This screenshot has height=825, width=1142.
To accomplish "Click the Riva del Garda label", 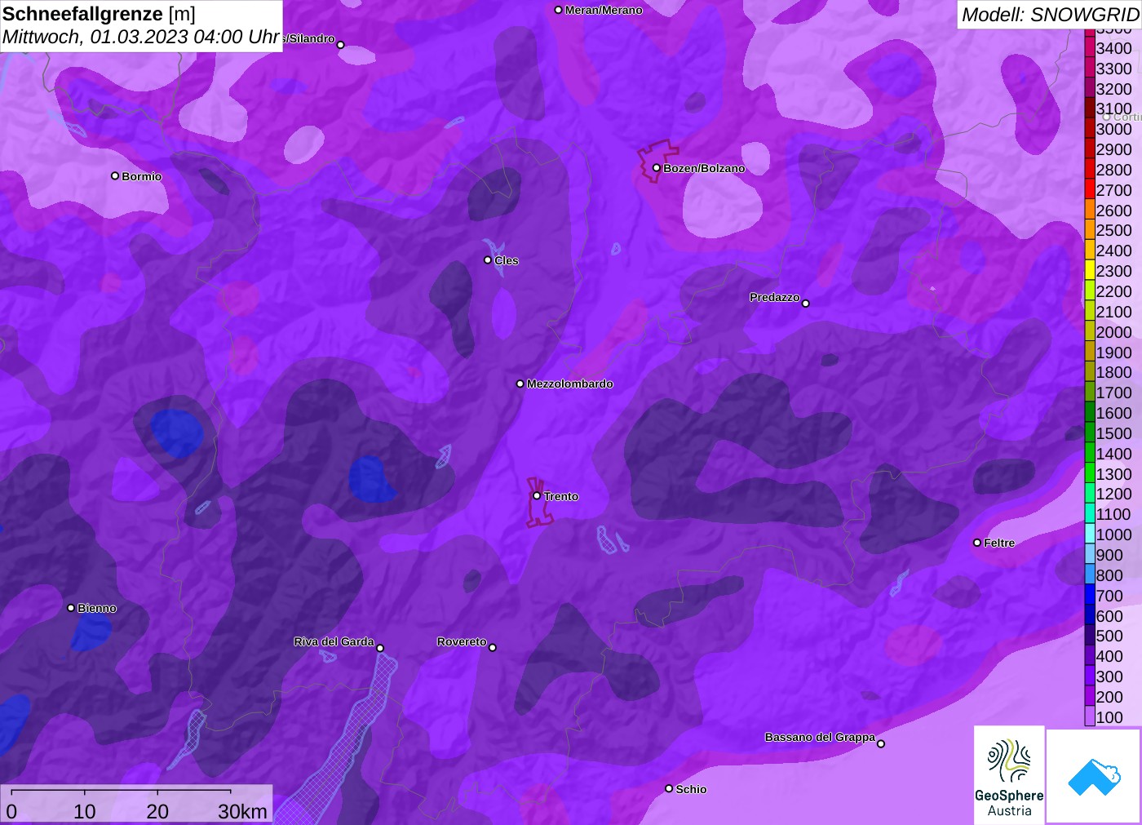I will click(334, 641).
